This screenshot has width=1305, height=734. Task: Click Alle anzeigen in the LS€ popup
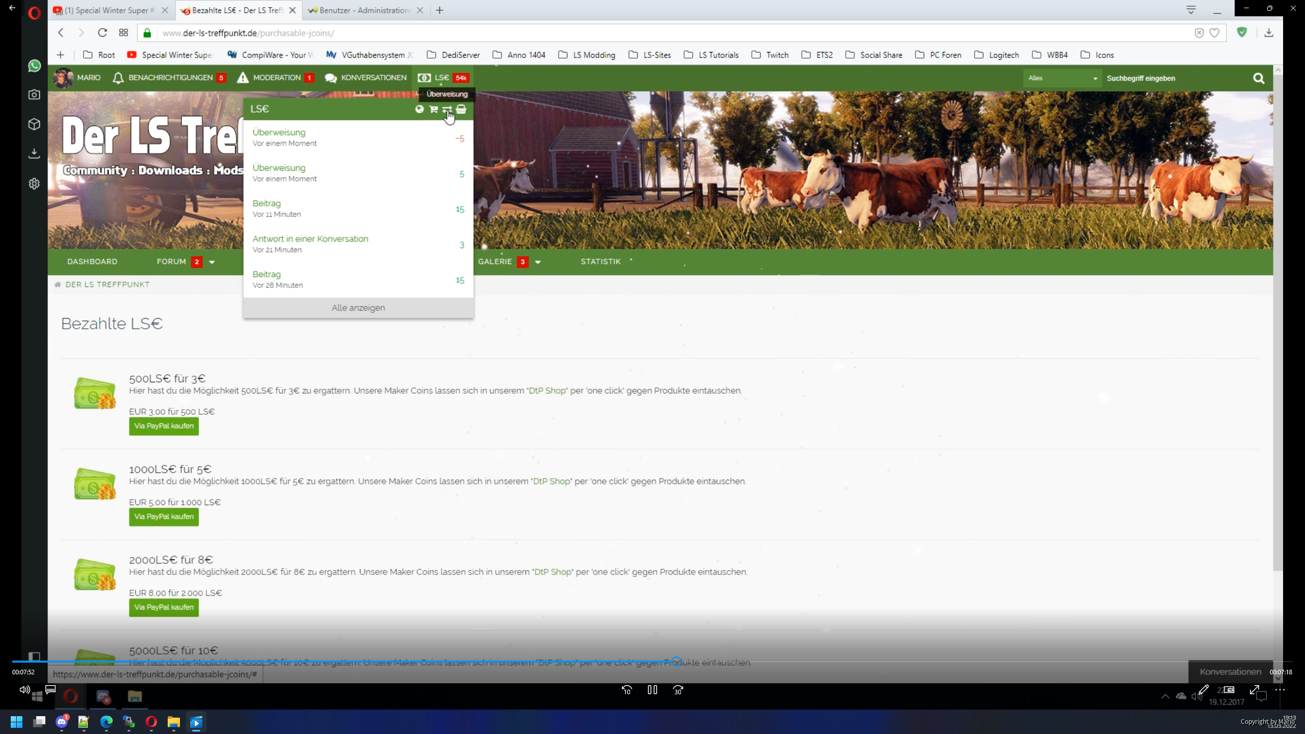[x=358, y=308]
